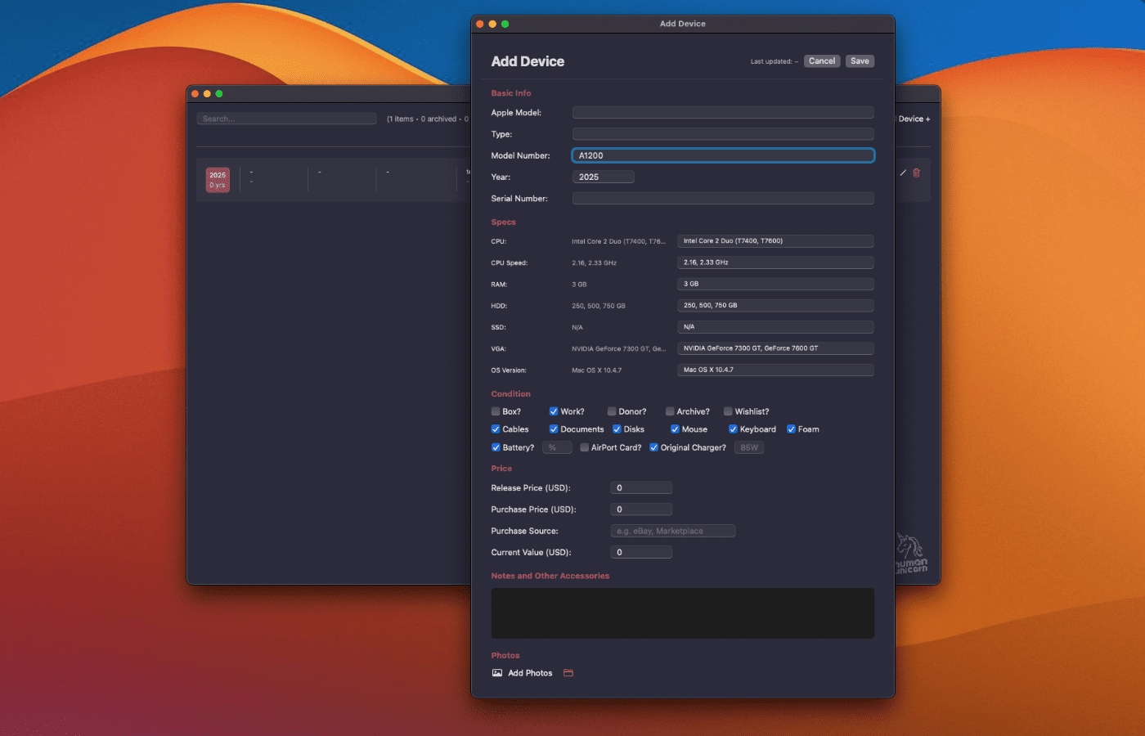The image size is (1145, 736).
Task: Click the red folder icon beside Add Photos
Action: [568, 673]
